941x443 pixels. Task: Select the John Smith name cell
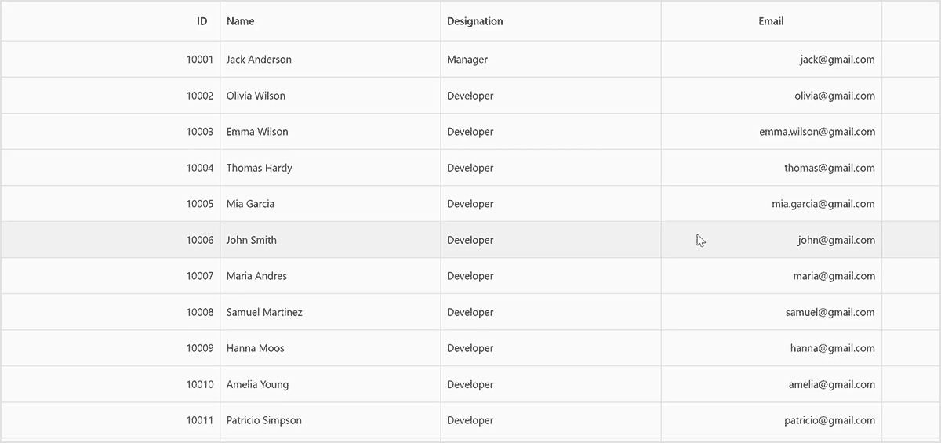click(252, 240)
